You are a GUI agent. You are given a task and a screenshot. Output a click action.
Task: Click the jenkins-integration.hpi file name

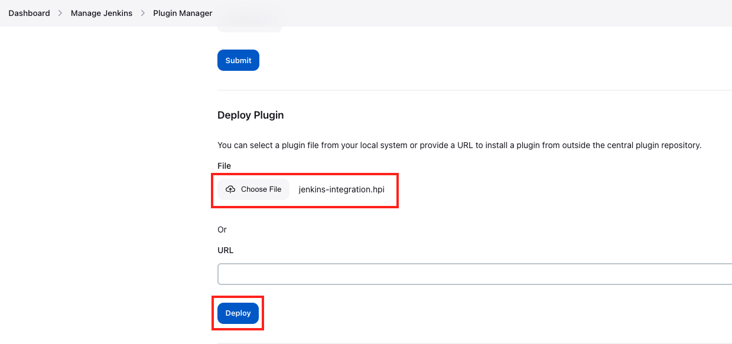pyautogui.click(x=343, y=189)
